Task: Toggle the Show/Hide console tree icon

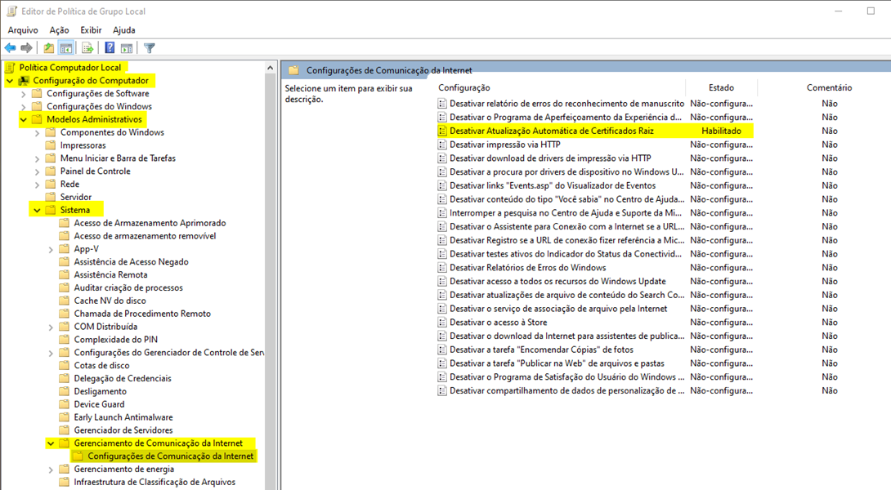Action: pyautogui.click(x=66, y=48)
